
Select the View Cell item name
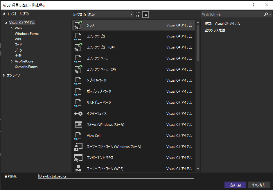94,136
